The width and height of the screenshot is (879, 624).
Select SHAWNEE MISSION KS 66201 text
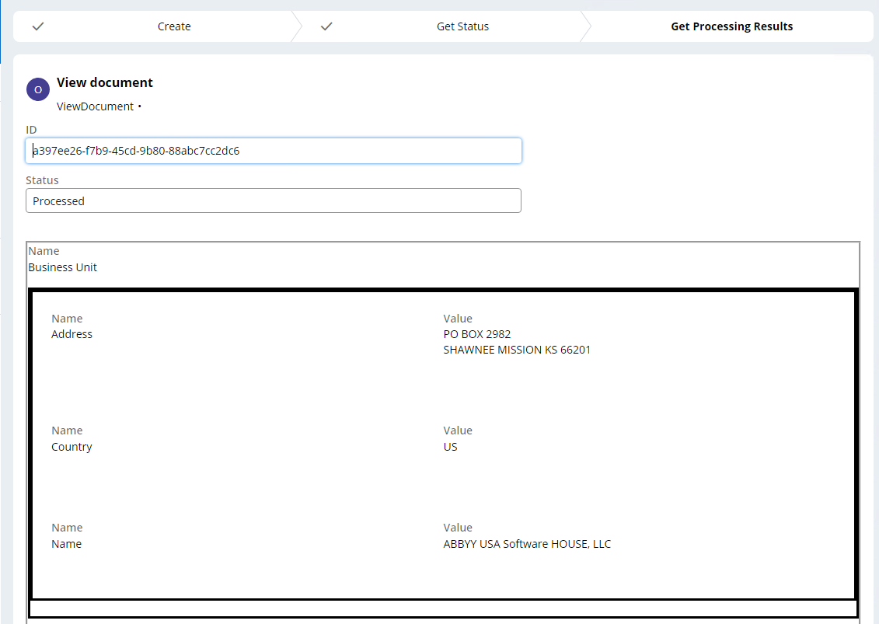point(517,350)
